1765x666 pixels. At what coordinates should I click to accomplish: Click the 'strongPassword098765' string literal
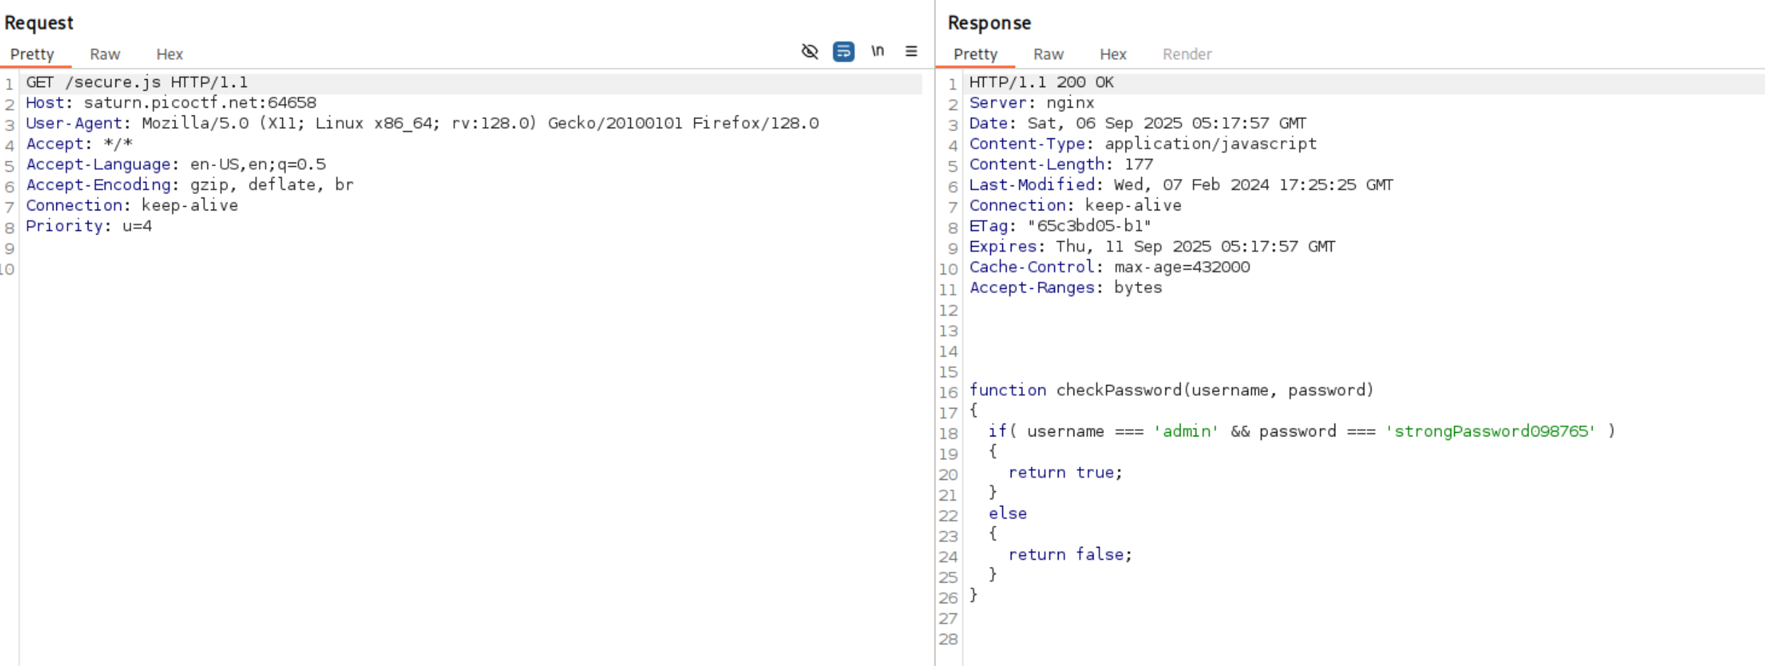(x=1490, y=431)
